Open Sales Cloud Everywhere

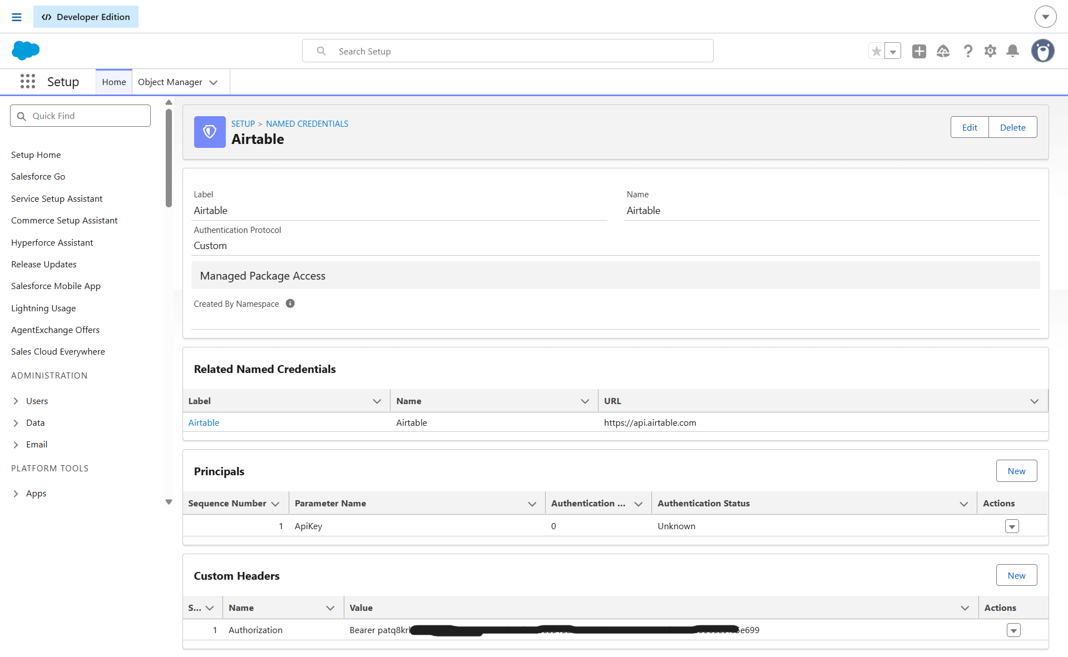pos(58,351)
